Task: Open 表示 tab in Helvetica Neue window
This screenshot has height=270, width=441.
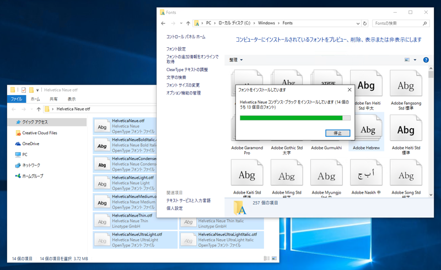Action: pyautogui.click(x=72, y=99)
